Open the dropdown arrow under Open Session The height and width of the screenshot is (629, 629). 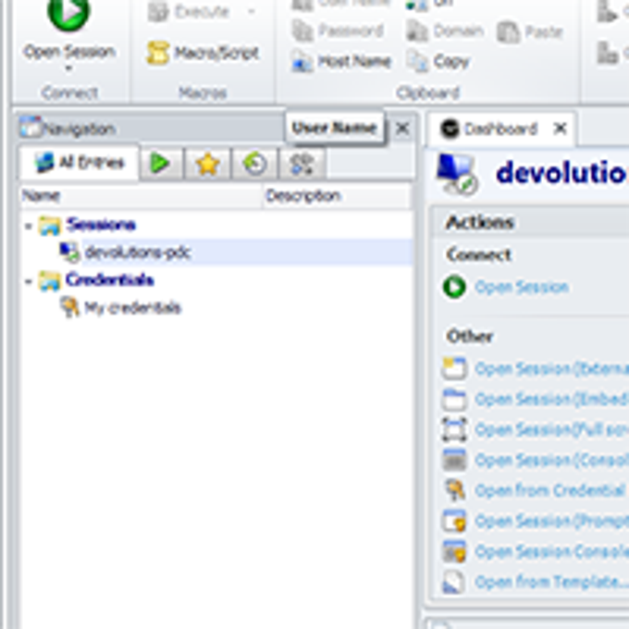(68, 68)
